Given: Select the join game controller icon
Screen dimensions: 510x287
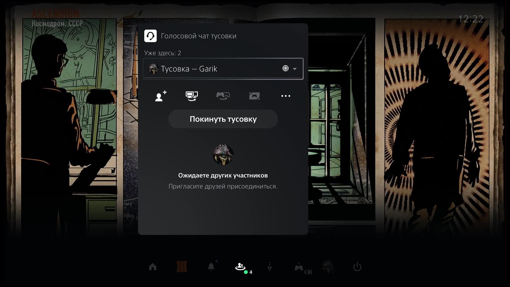Looking at the screenshot, I should pos(254,96).
